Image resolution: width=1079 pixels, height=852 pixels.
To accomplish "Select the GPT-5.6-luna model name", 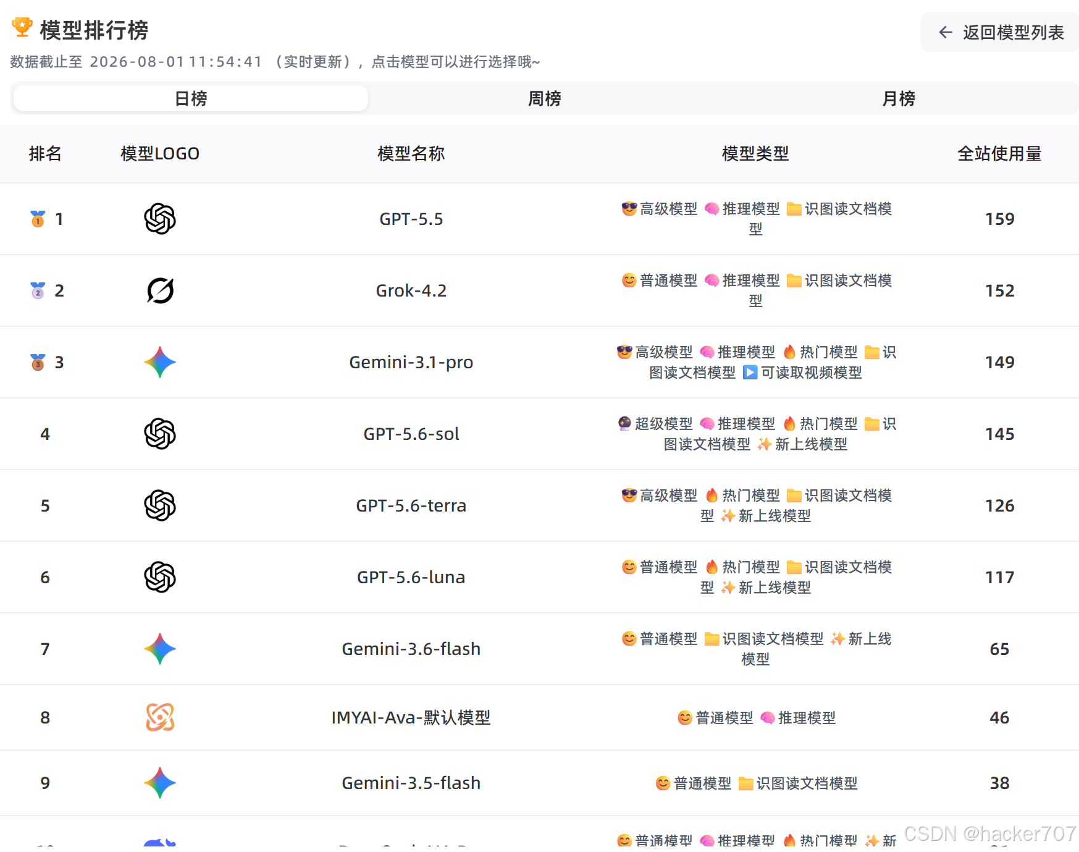I will 411,578.
